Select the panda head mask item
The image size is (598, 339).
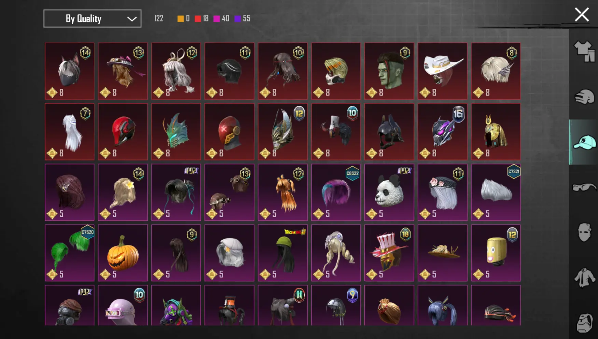(389, 192)
